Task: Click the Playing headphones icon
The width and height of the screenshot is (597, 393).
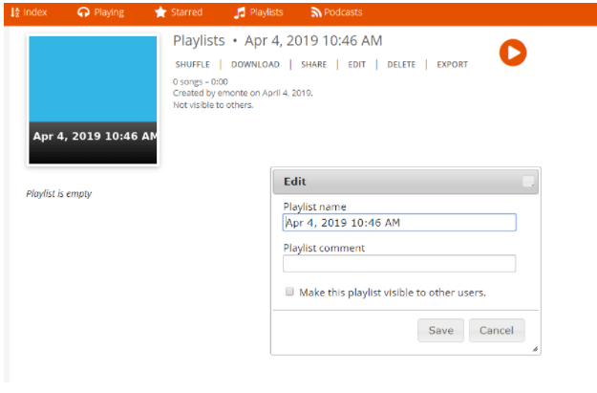Action: point(84,12)
